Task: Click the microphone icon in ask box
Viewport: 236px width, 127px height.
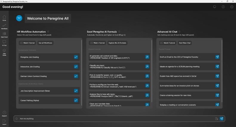Action: pos(16,119)
